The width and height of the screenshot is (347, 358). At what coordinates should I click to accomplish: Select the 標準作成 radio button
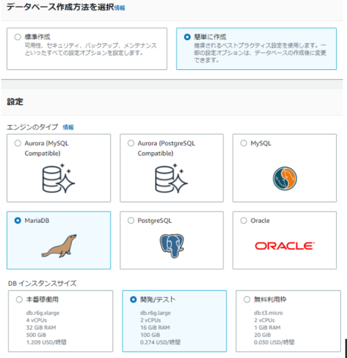(x=17, y=37)
